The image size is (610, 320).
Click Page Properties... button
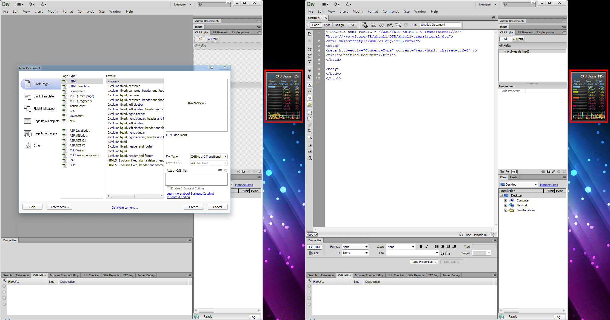(423, 262)
